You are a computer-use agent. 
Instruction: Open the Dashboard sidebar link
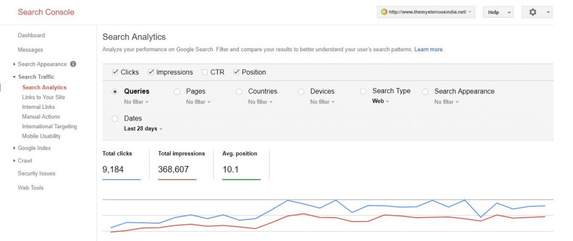pyautogui.click(x=31, y=36)
